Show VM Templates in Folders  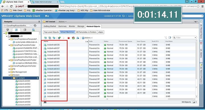[x=86, y=32]
